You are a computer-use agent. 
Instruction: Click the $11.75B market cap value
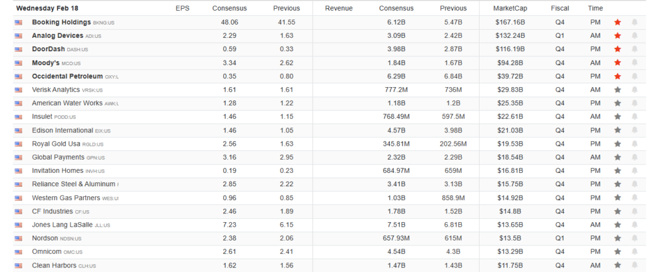pos(510,265)
